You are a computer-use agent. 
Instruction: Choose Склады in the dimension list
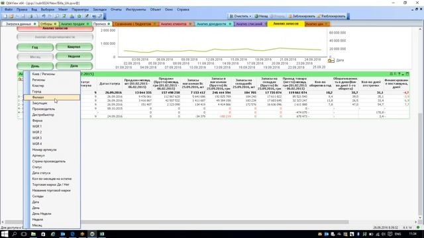coord(52,196)
